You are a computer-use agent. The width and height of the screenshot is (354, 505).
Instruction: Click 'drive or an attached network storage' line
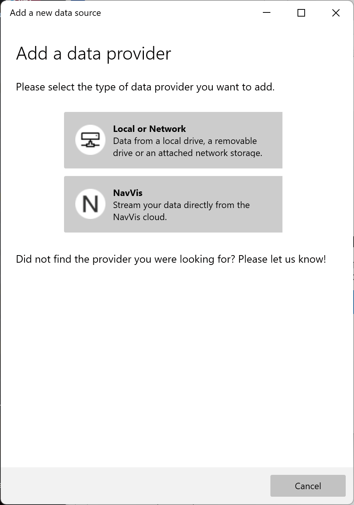pos(188,153)
